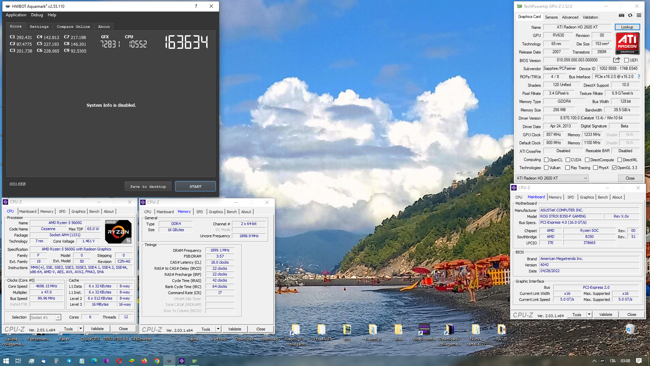650x366 pixels.
Task: Open Task View on the taskbar
Action: pyautogui.click(x=18, y=361)
